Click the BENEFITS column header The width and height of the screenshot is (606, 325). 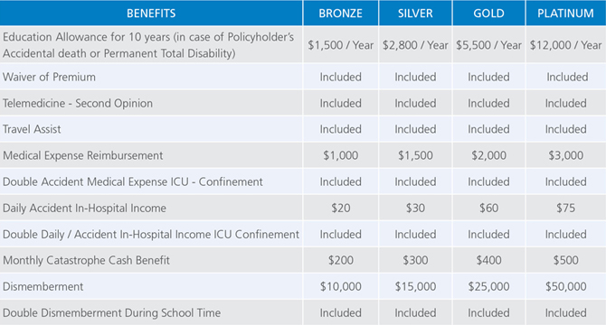click(151, 14)
